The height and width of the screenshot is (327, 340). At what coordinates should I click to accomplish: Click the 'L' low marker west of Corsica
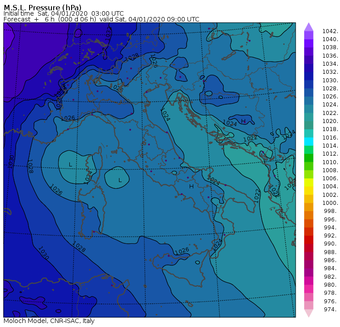coord(70,165)
